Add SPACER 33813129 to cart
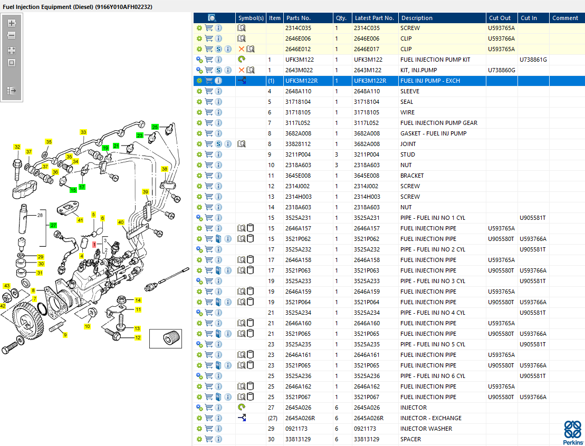Image resolution: width=585 pixels, height=446 pixels. (209, 439)
